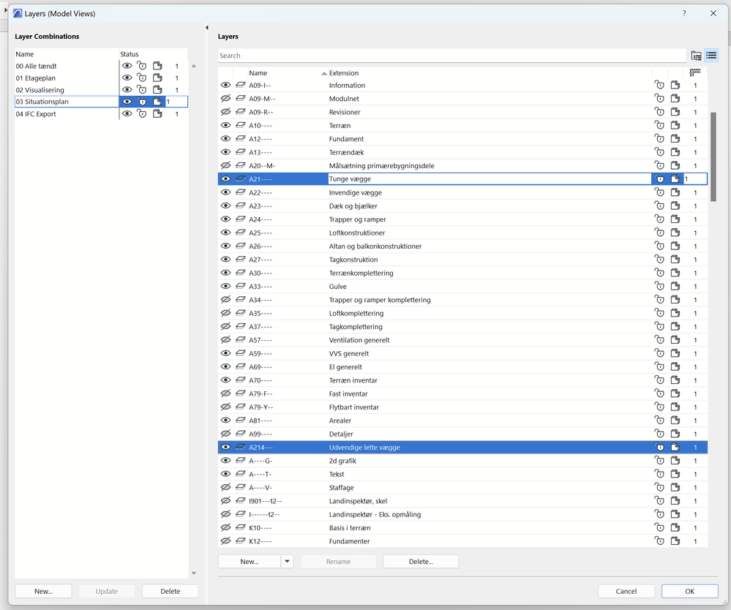Unlock the A10 Terræn layer padlock
Image resolution: width=731 pixels, height=610 pixels.
click(x=659, y=125)
